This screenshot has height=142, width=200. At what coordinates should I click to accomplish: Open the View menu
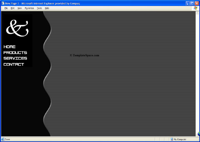[20, 8]
